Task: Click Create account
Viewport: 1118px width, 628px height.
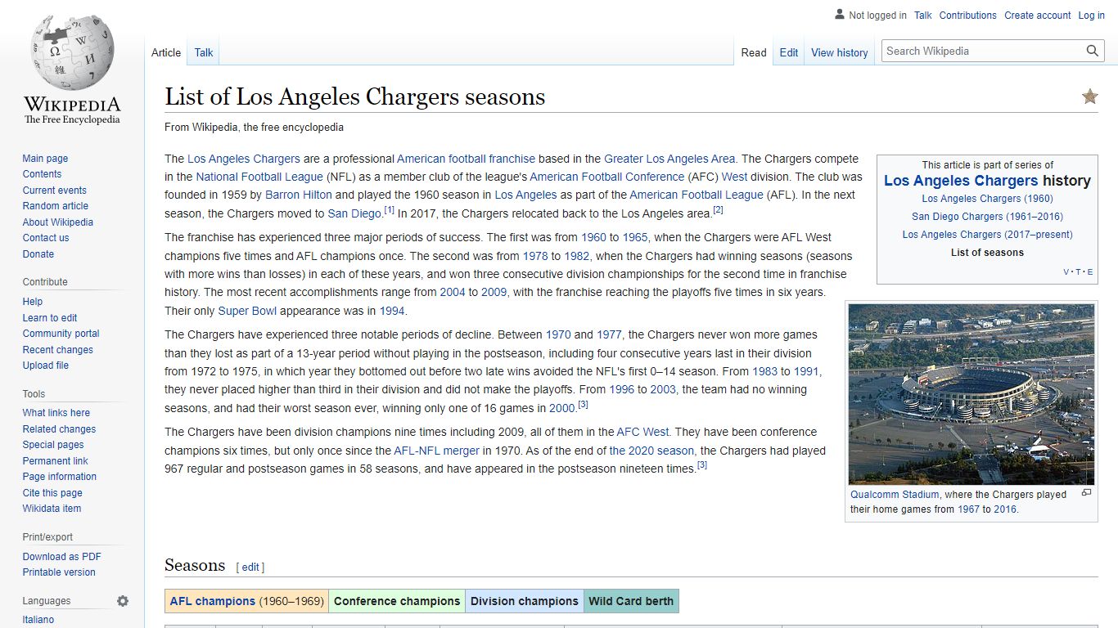Action: tap(1038, 15)
